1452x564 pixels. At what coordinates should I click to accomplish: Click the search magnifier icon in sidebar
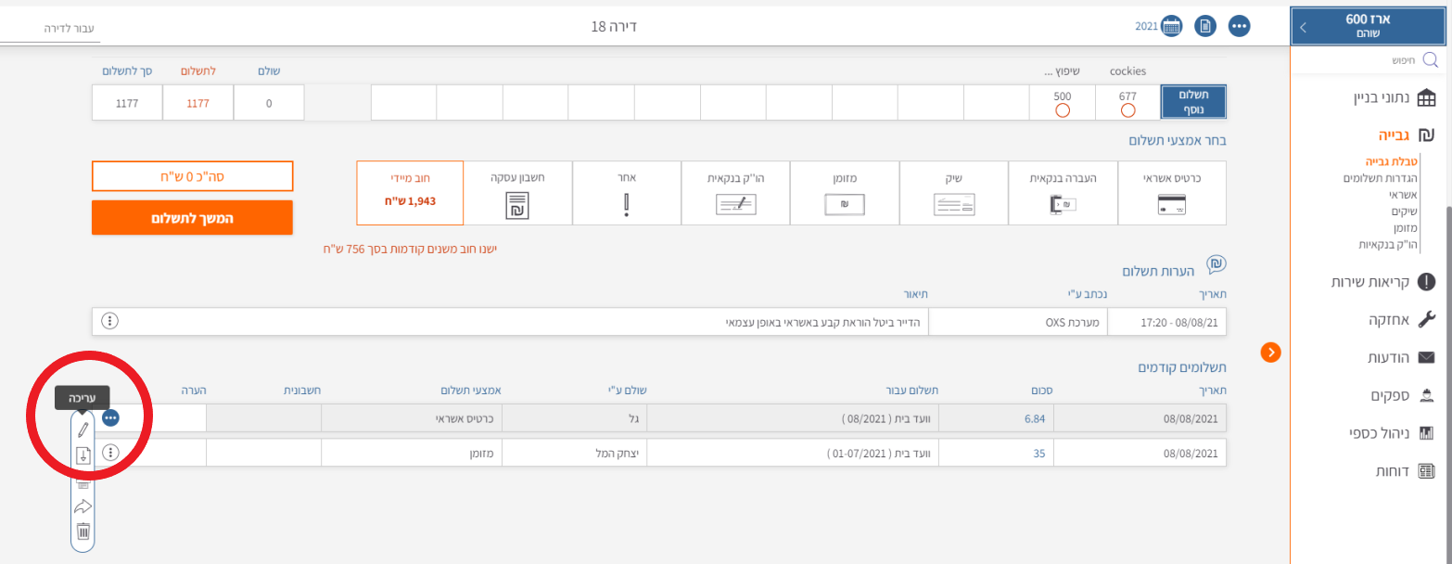[x=1429, y=60]
